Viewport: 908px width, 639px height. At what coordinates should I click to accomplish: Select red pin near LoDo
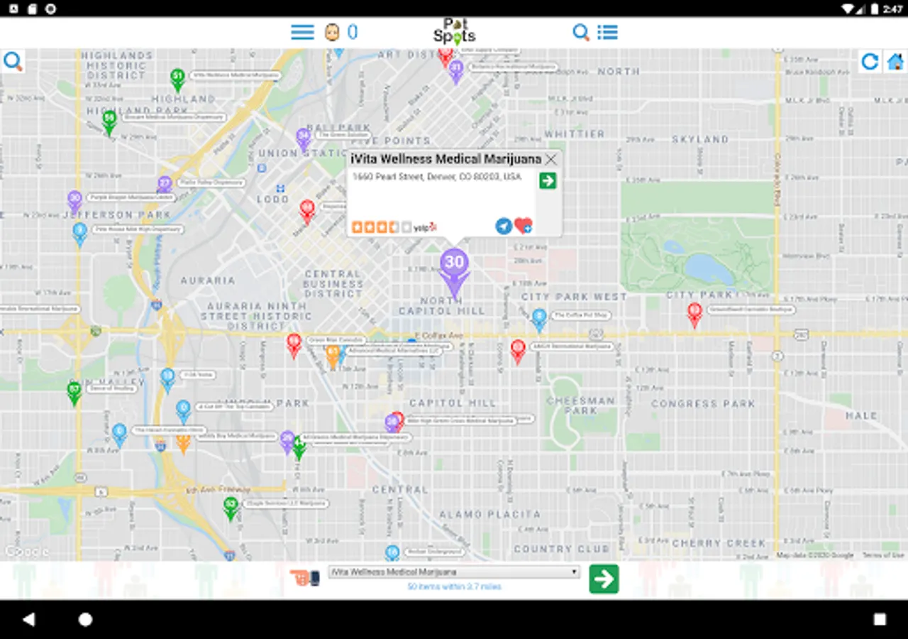click(307, 212)
